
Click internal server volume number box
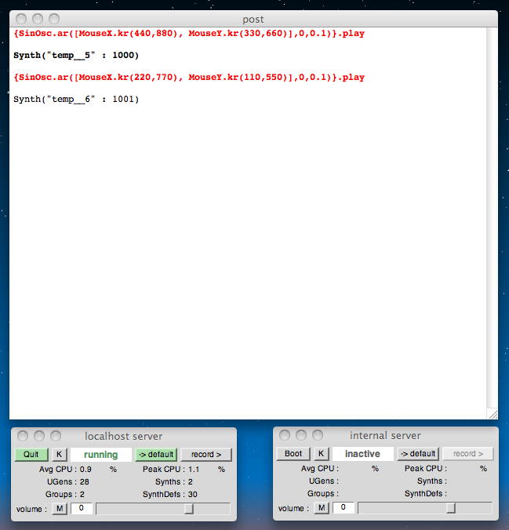point(344,508)
